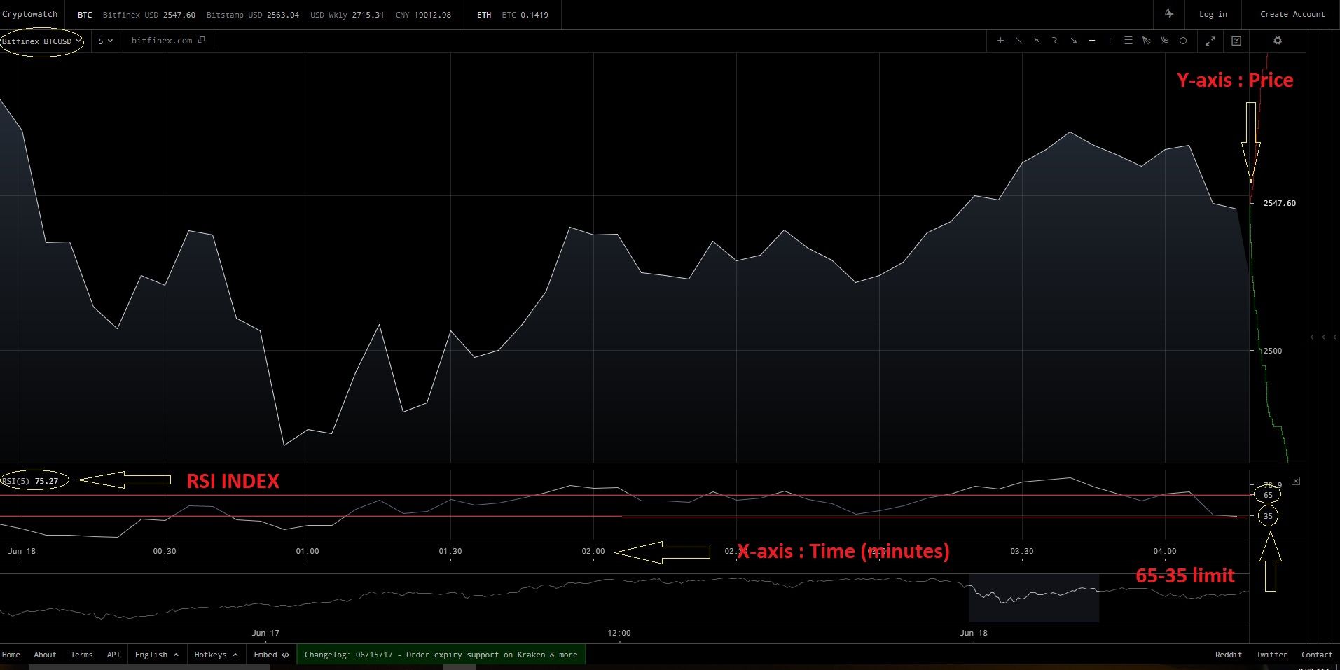Click the RSI 65 upper limit label

point(1268,495)
